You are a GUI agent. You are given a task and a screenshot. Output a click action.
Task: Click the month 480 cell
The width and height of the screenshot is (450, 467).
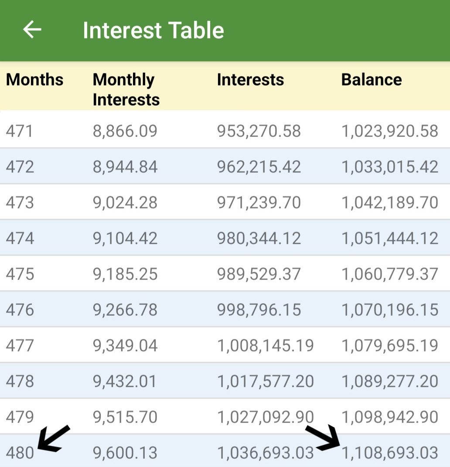pyautogui.click(x=20, y=453)
